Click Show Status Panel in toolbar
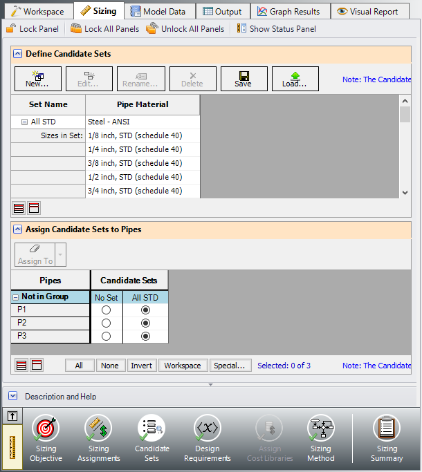The height and width of the screenshot is (472, 422). click(x=276, y=29)
